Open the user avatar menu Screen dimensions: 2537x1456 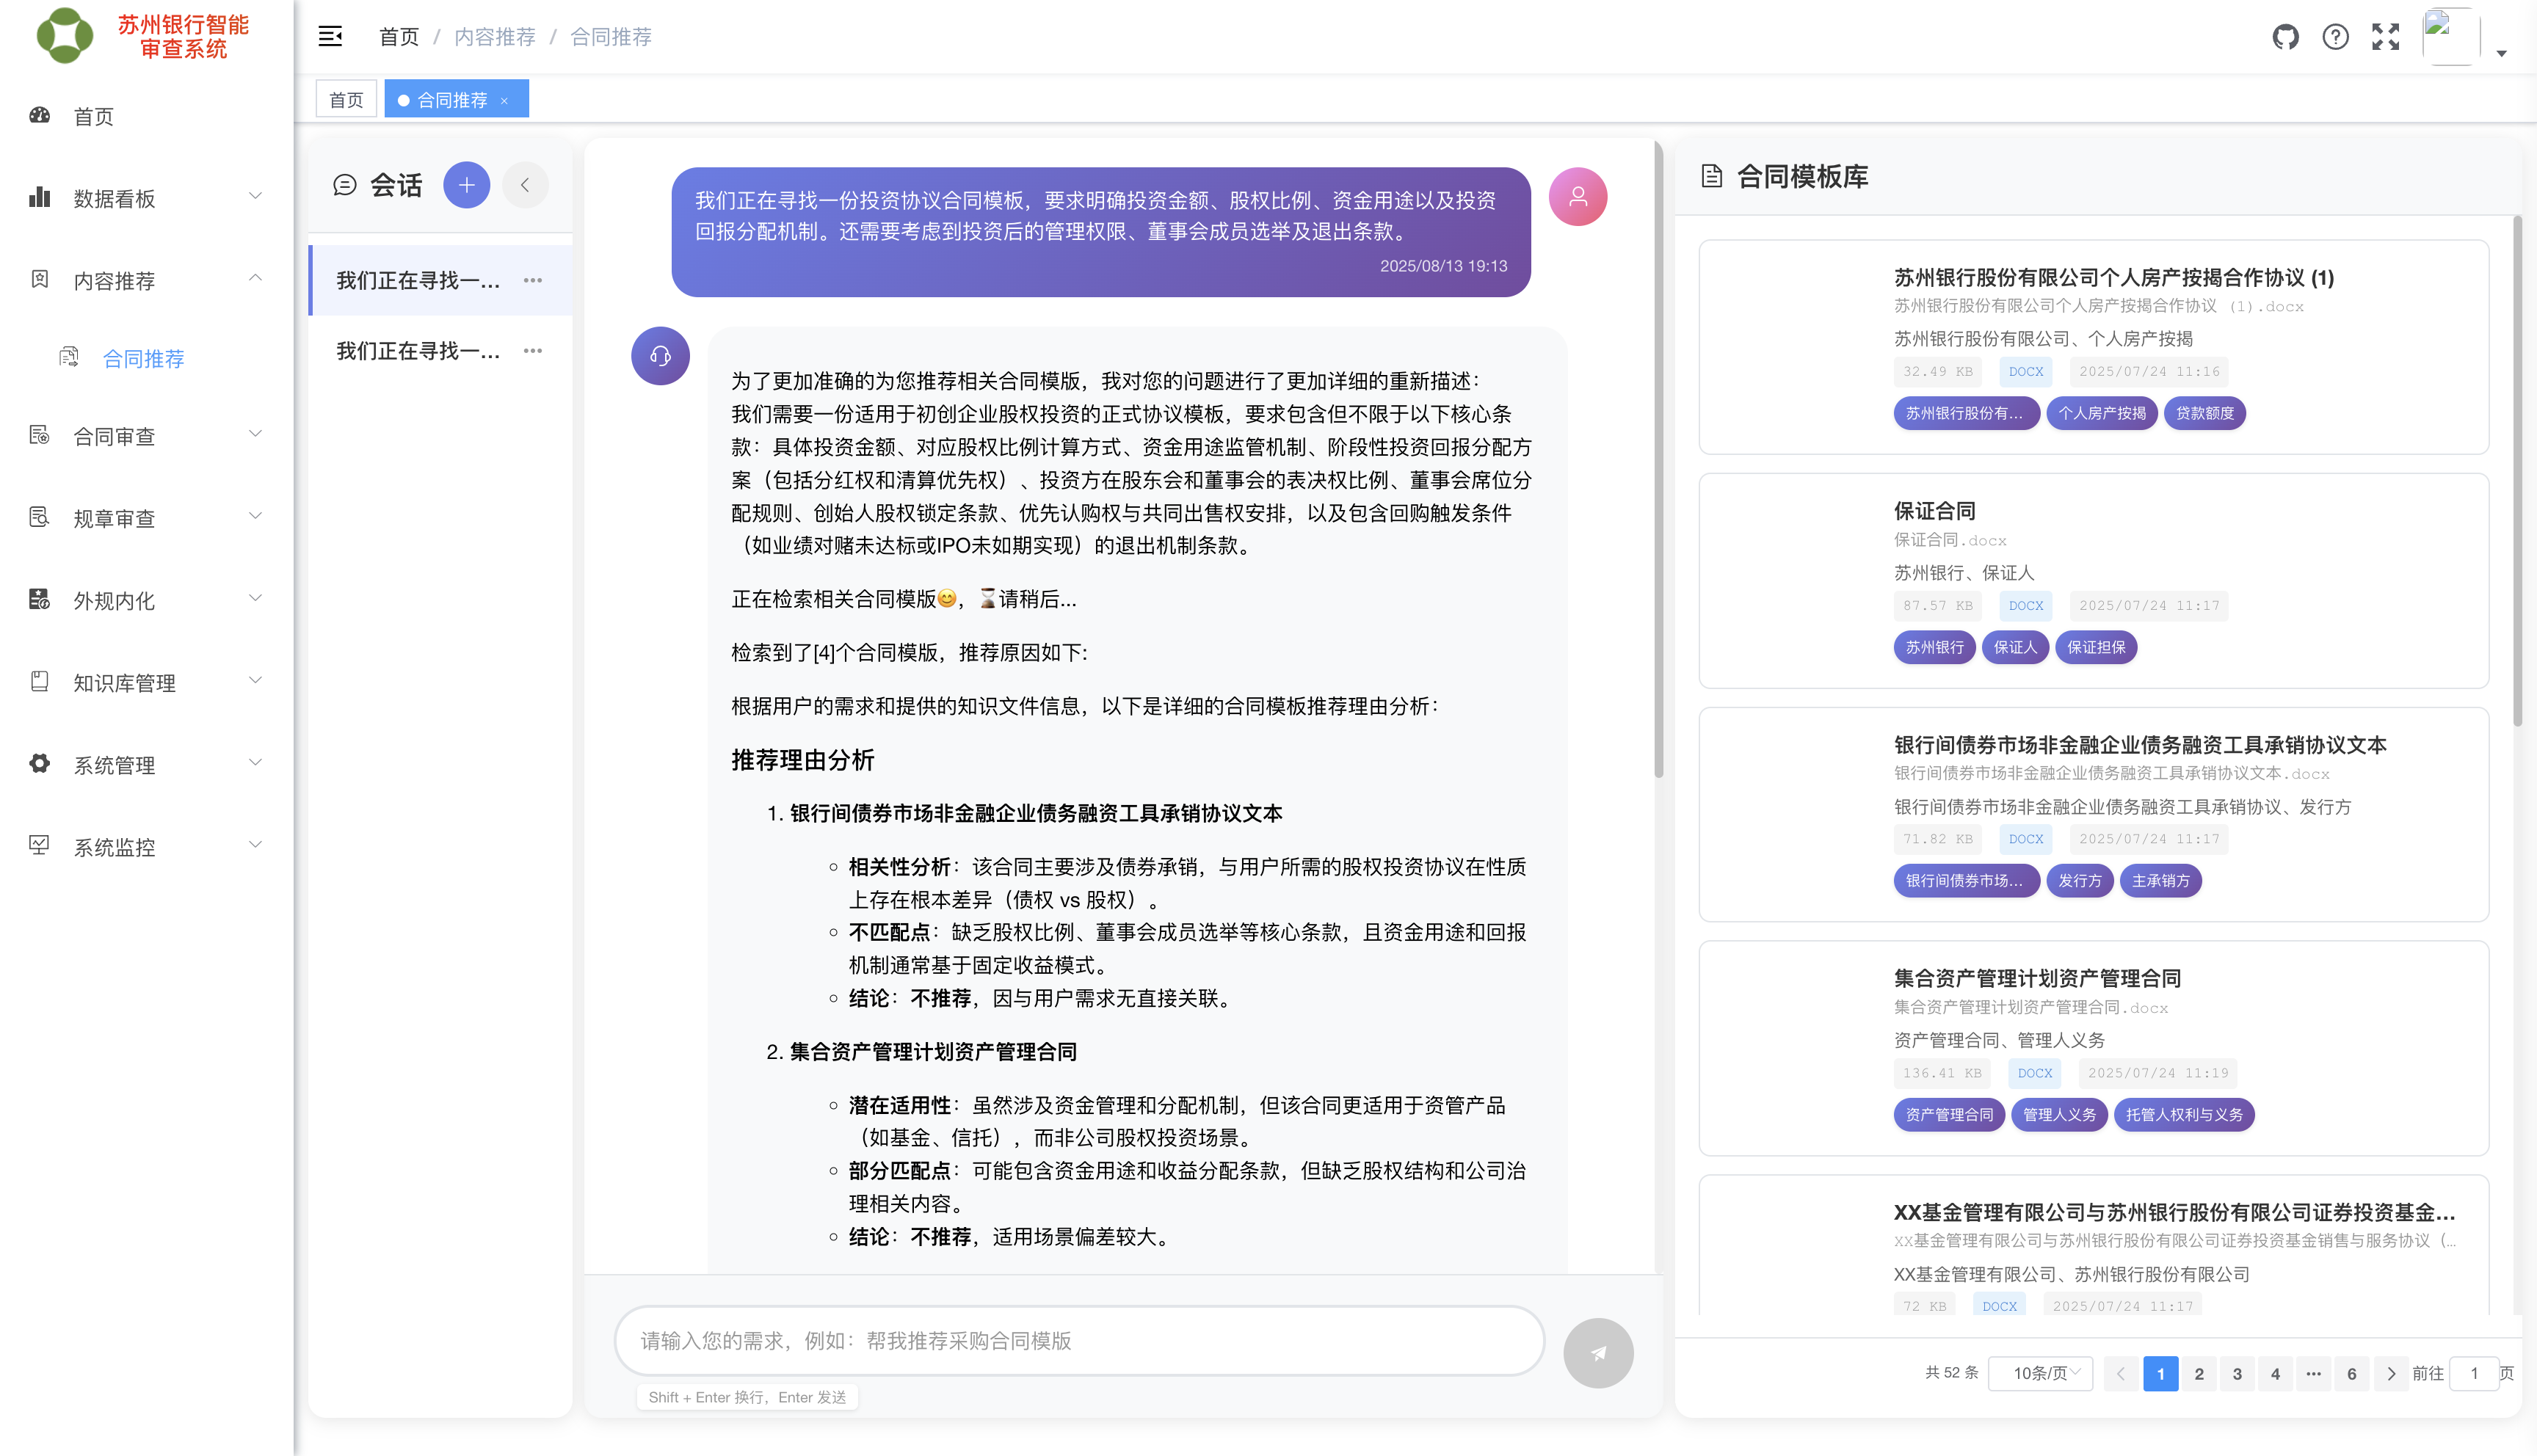tap(2450, 37)
